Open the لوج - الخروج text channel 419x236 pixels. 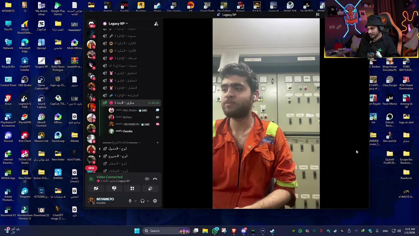(131, 156)
